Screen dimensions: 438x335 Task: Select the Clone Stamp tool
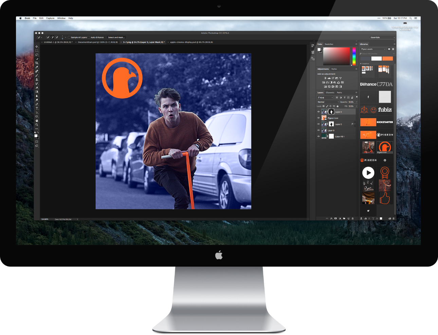click(37, 80)
